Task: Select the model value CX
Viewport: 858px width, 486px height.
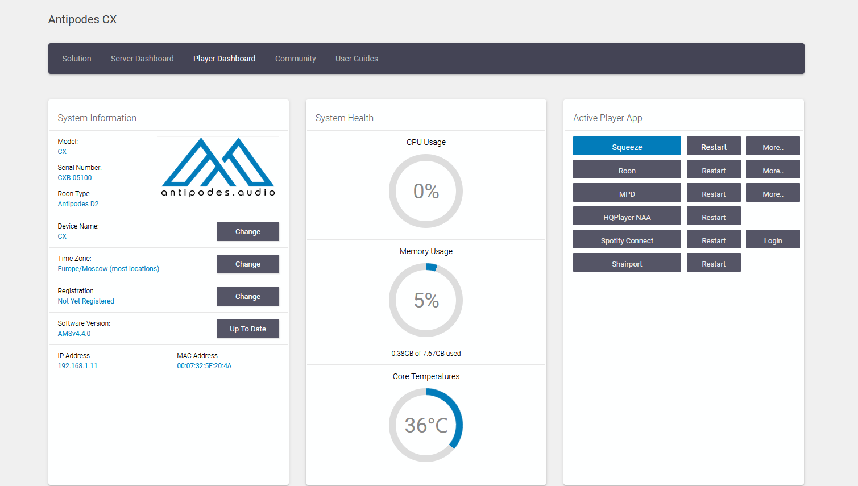Action: tap(62, 152)
